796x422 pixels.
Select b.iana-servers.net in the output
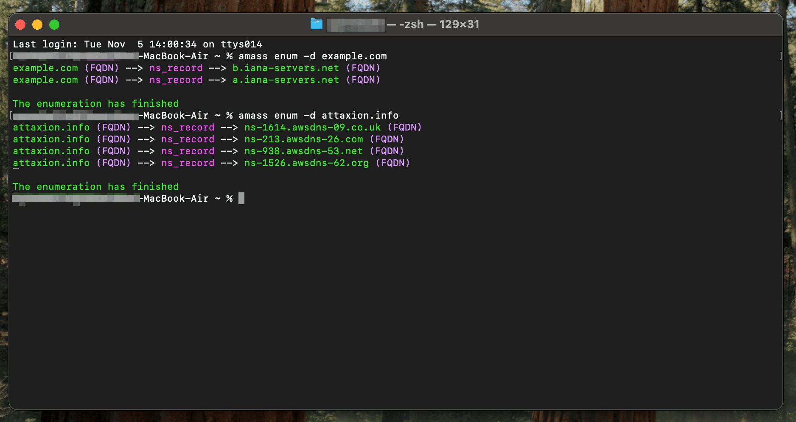coord(286,68)
